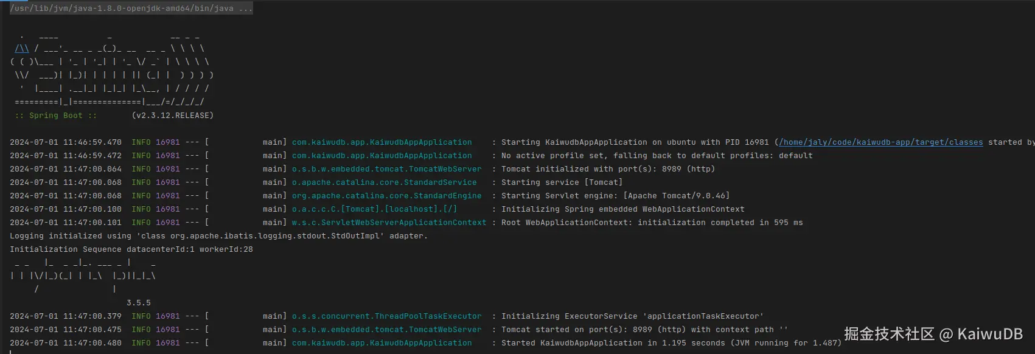Click the v2.3.12.RELEASE version text

click(172, 116)
